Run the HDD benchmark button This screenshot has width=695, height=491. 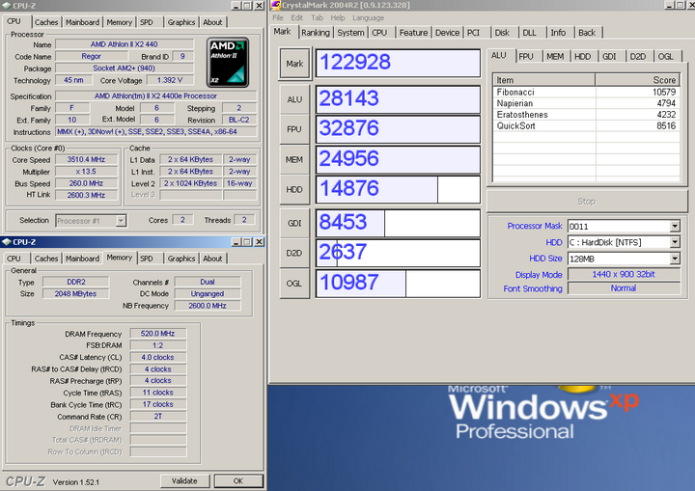294,190
